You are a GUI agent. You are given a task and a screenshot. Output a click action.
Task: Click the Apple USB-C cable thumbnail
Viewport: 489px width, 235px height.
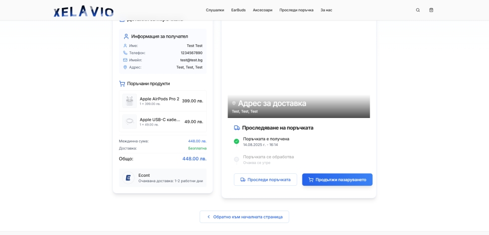click(x=129, y=121)
